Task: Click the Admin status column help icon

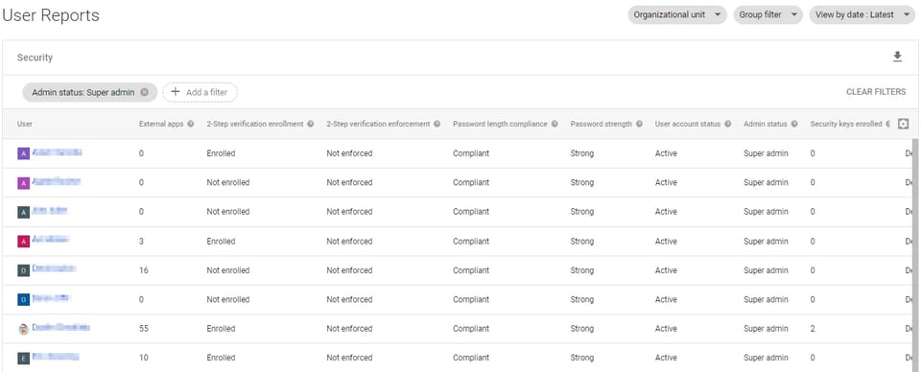Action: coord(794,125)
